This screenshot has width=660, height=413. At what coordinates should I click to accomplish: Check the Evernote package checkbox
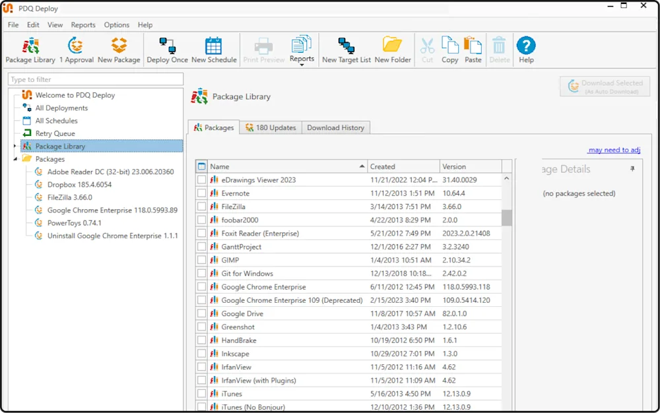point(201,193)
